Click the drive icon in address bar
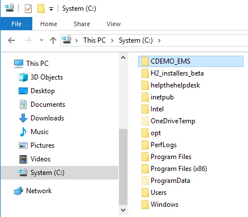This screenshot has height=217, width=248. click(x=67, y=40)
